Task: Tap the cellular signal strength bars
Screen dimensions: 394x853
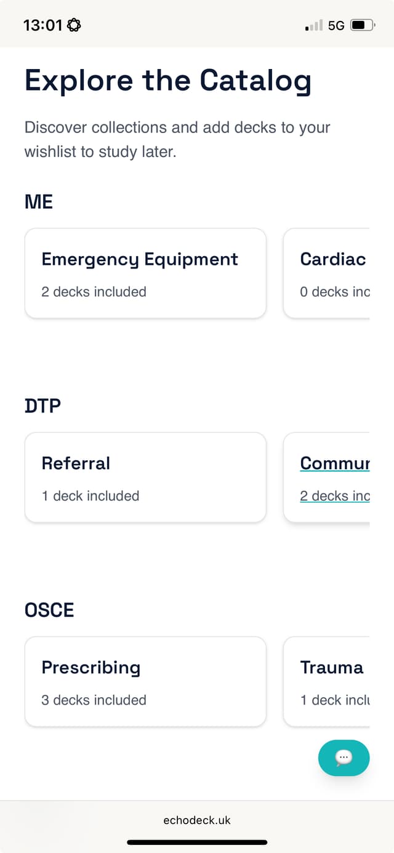Action: click(x=314, y=26)
